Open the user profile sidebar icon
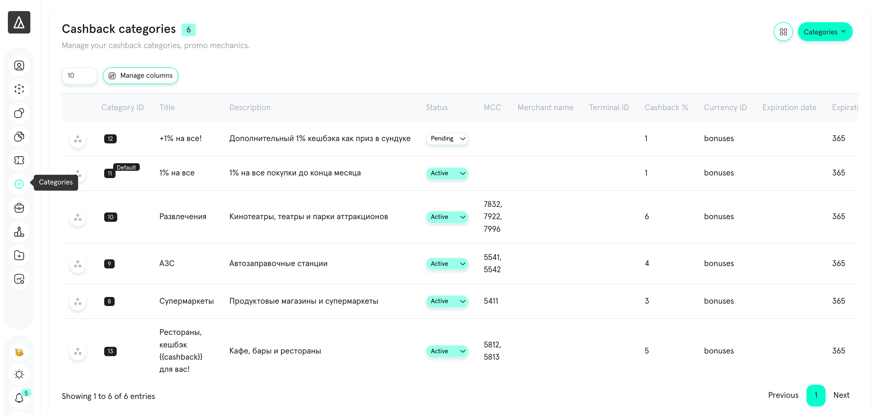Image resolution: width=877 pixels, height=415 pixels. tap(19, 65)
